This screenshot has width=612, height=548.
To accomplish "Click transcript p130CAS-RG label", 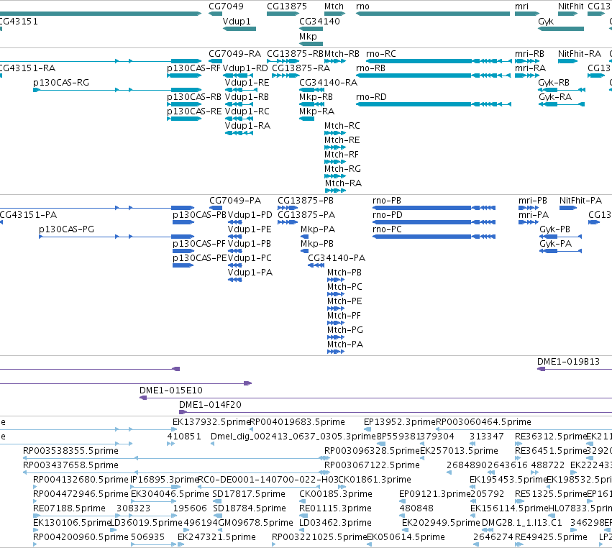I will pos(61,83).
